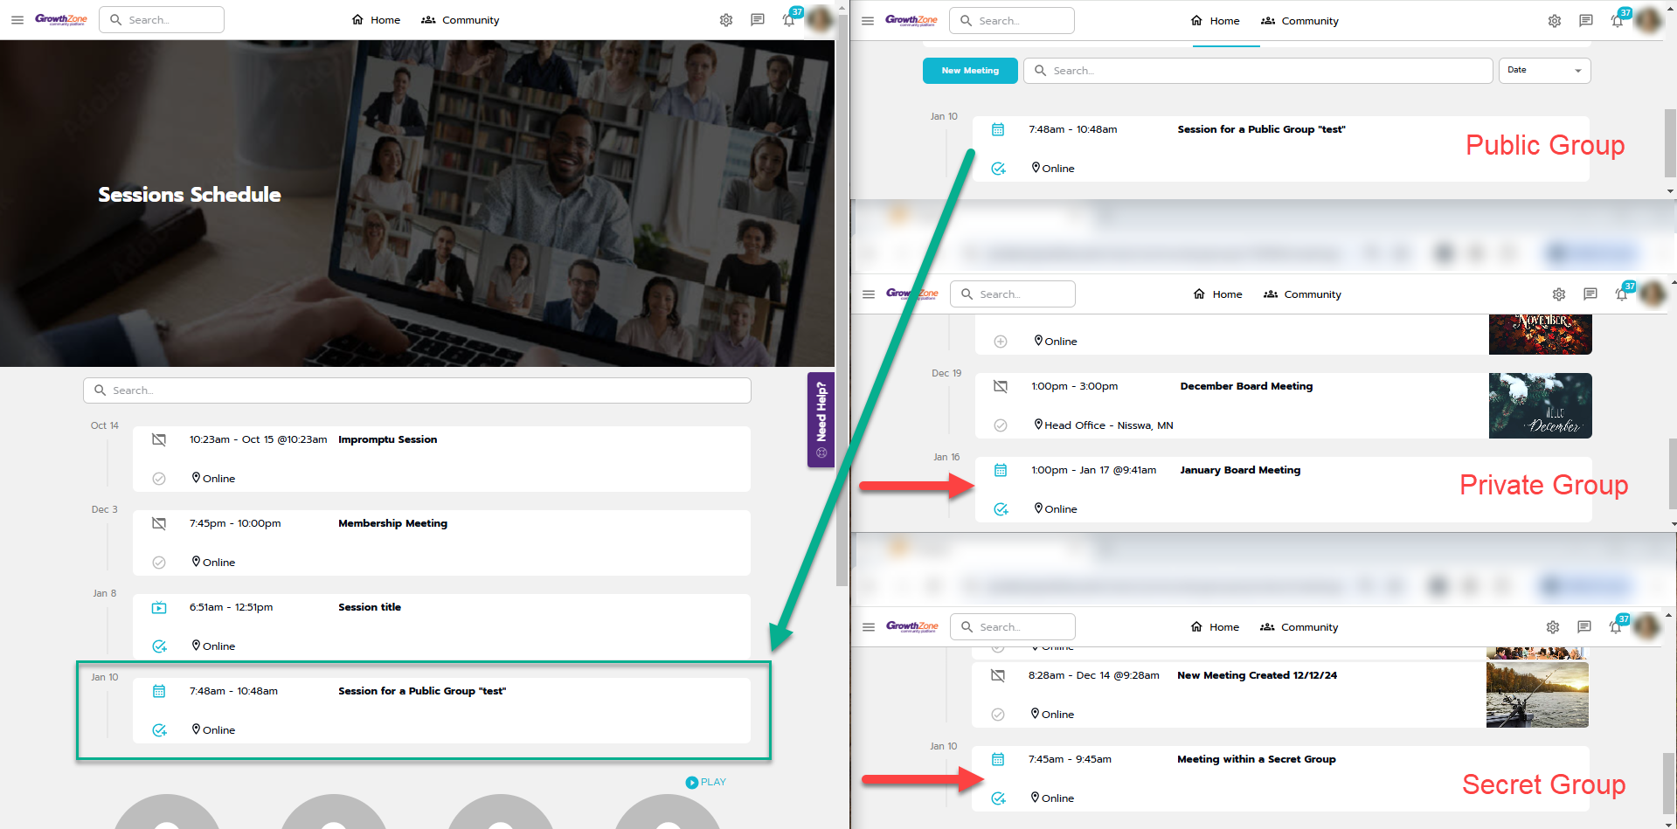Open messages icon in top-right window

tap(1586, 21)
